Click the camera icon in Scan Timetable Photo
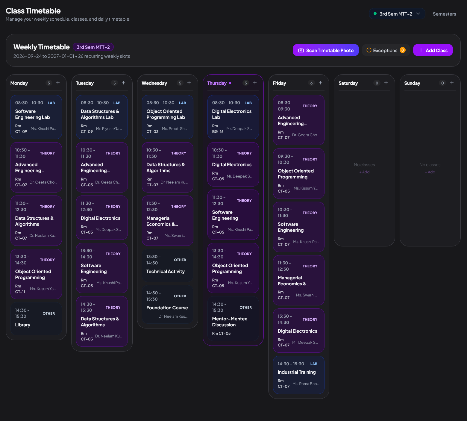This screenshot has width=467, height=421. (x=301, y=50)
